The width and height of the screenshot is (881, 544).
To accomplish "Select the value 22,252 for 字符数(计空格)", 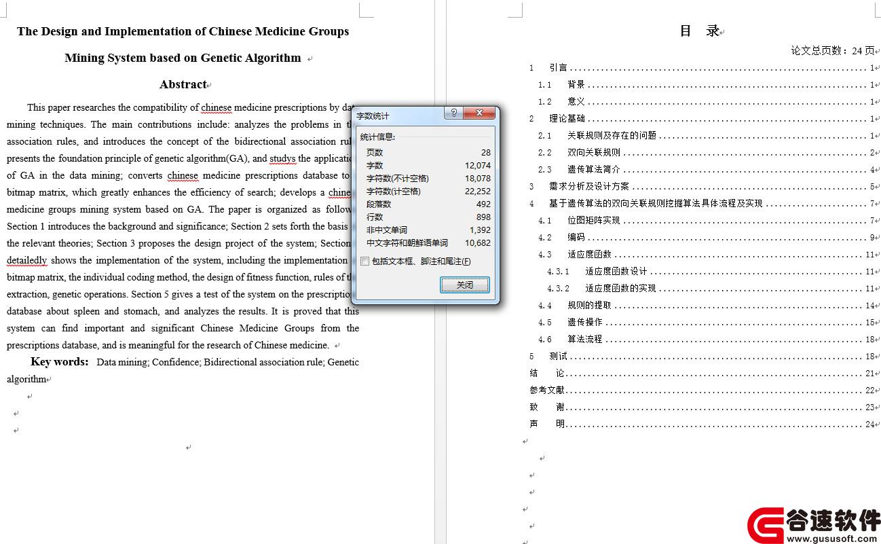I will [x=478, y=192].
